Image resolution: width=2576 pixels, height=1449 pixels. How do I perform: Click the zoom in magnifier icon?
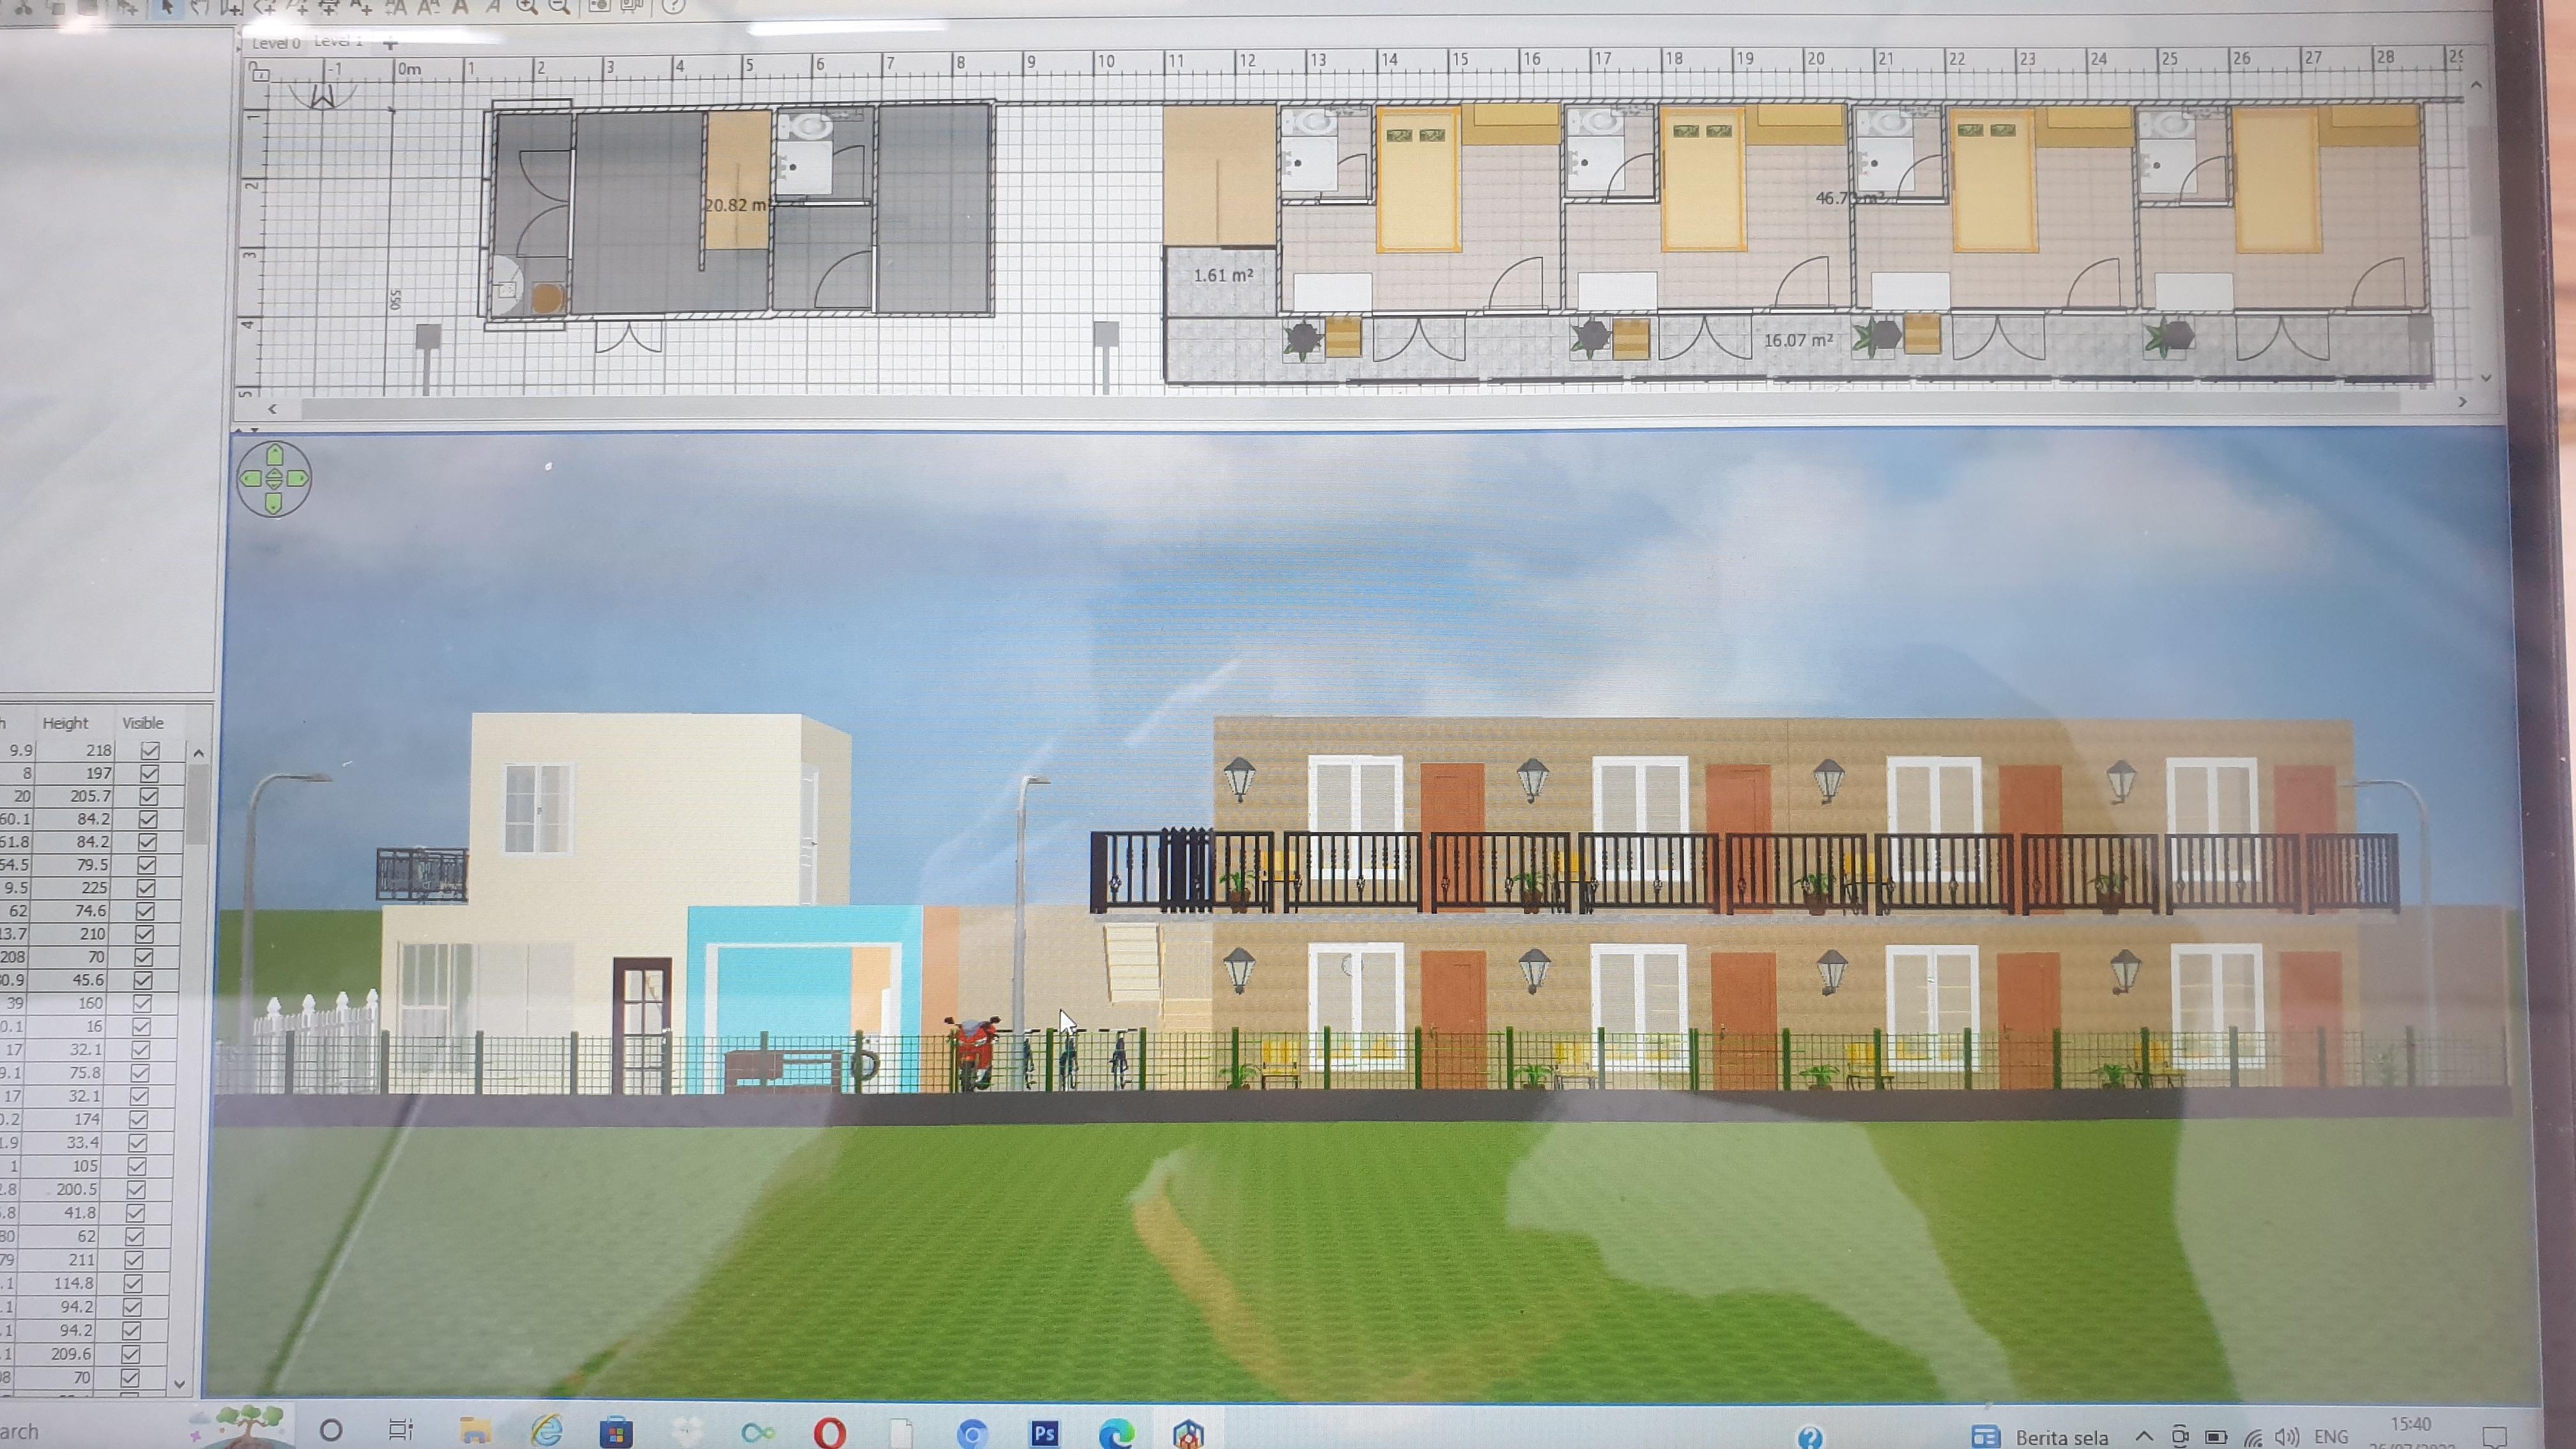527,6
